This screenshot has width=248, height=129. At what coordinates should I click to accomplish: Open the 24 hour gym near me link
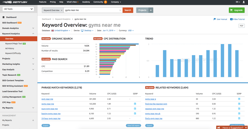(x=51, y=118)
